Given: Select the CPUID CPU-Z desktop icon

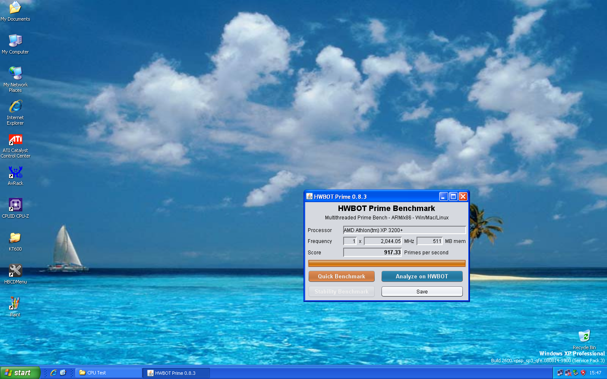Looking at the screenshot, I should (15, 208).
